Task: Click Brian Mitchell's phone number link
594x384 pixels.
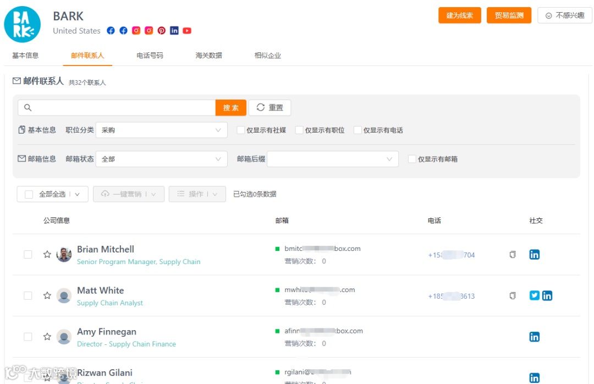Action: pyautogui.click(x=451, y=255)
